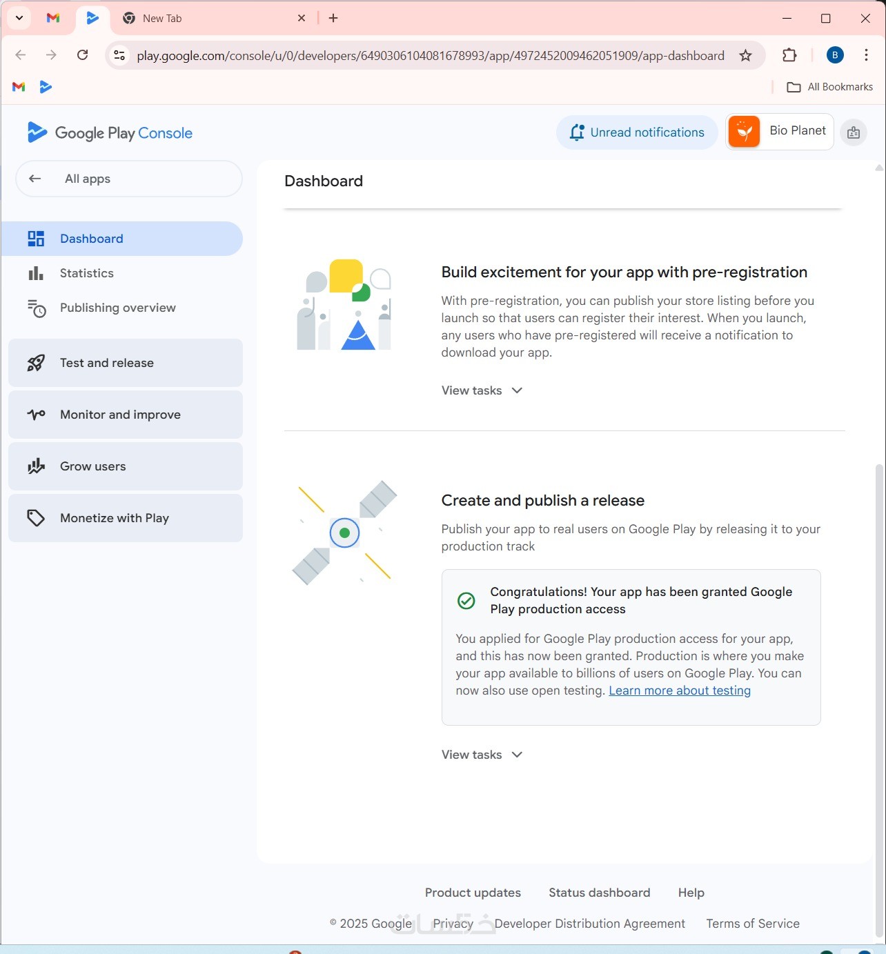The width and height of the screenshot is (886, 954).
Task: Go back to All apps
Action: pos(129,179)
